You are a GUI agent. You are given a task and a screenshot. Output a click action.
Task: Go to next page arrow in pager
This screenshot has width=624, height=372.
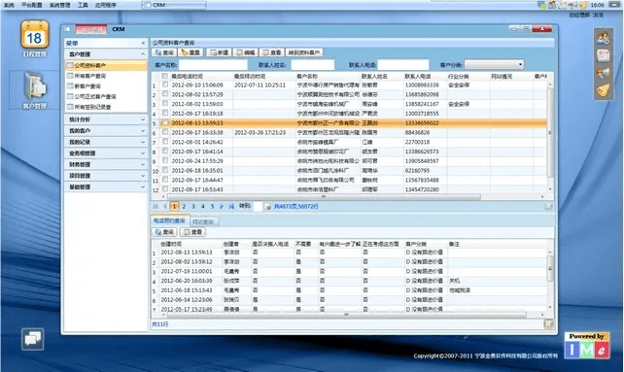(x=222, y=206)
